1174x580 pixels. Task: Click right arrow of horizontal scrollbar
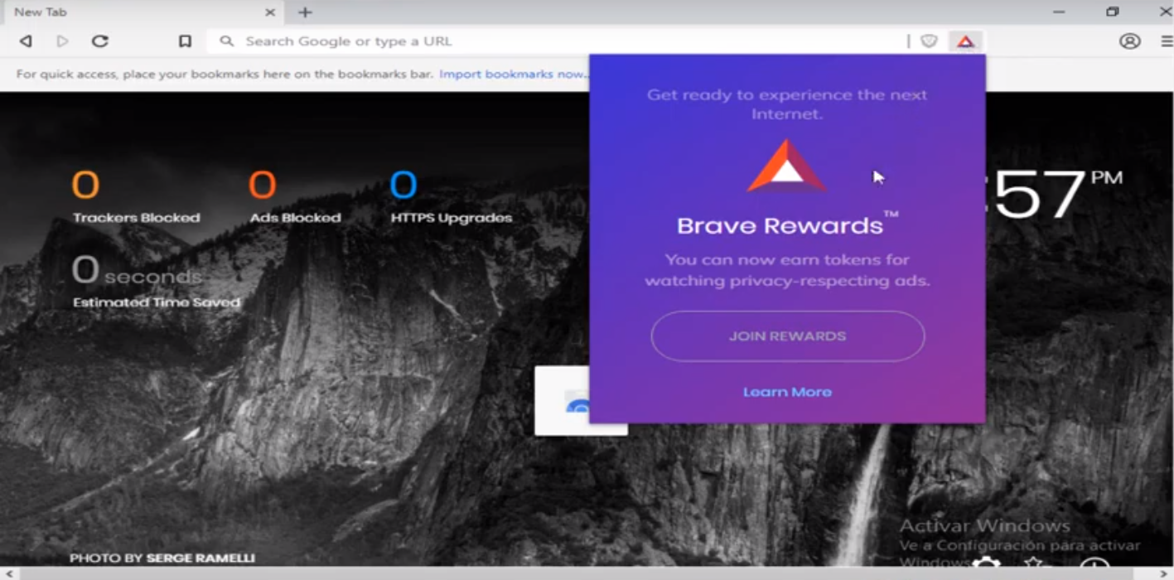pyautogui.click(x=1167, y=573)
